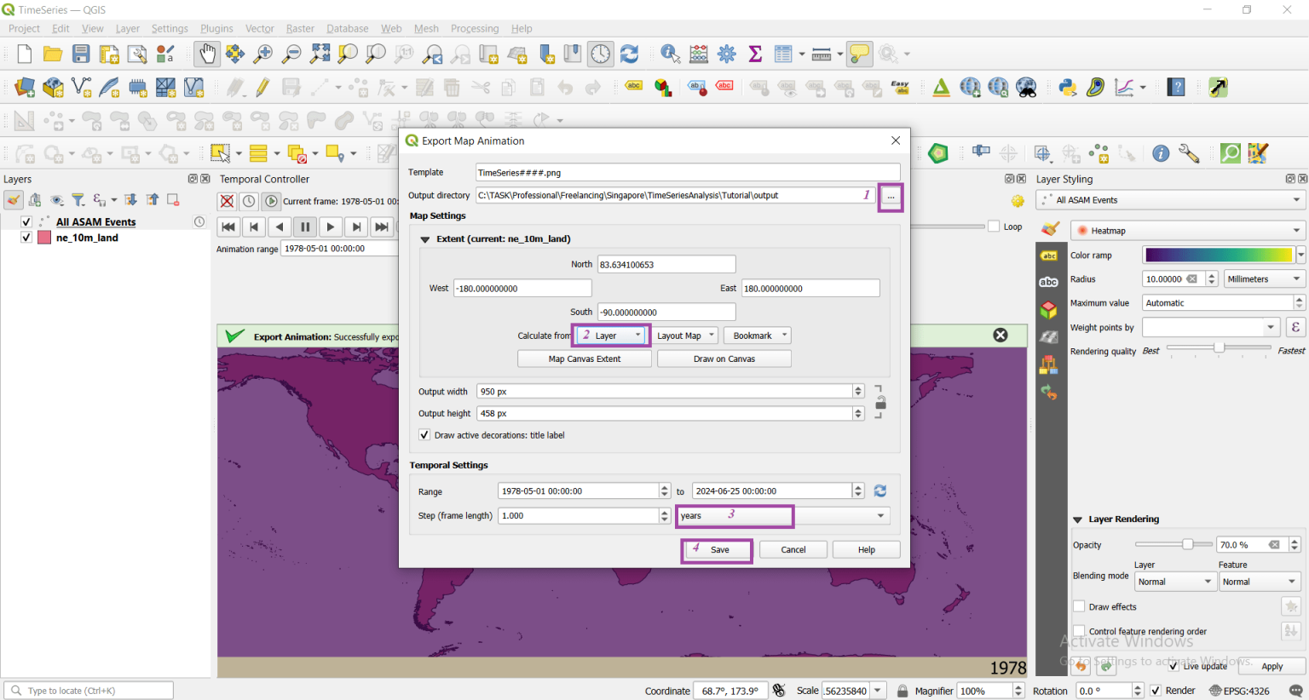Uncheck Draw active decorations title label

[x=424, y=434]
